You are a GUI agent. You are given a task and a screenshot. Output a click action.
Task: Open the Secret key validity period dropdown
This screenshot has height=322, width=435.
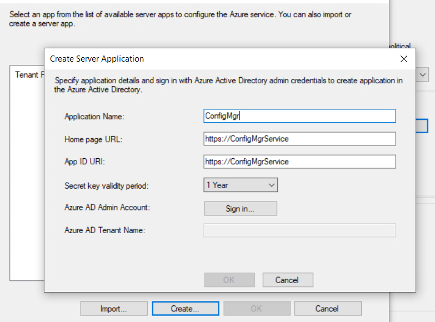241,185
